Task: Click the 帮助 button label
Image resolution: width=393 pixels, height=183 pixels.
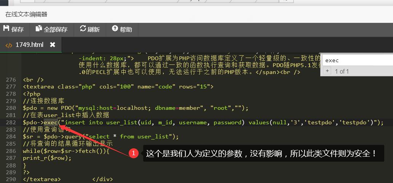Action: (126, 30)
